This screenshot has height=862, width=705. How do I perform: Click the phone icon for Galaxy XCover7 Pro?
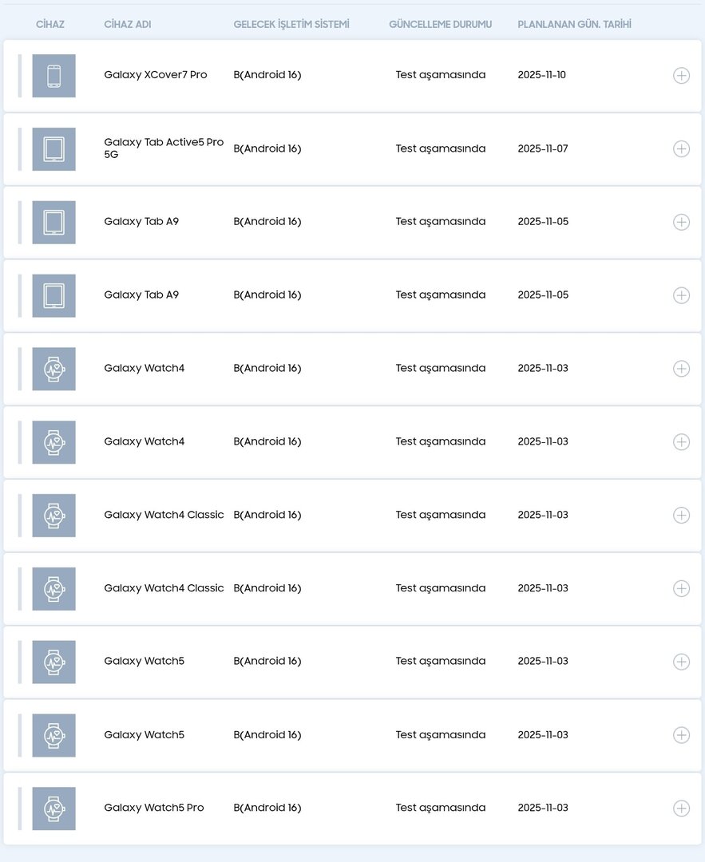point(53,76)
